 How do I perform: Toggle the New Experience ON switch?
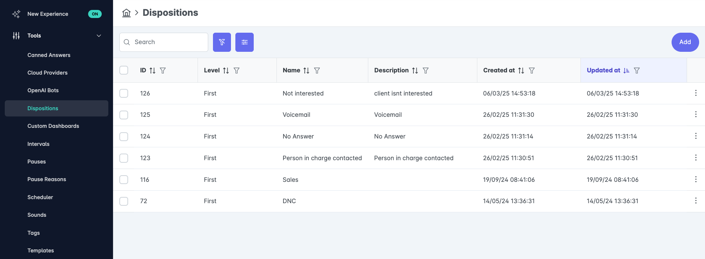coord(95,14)
